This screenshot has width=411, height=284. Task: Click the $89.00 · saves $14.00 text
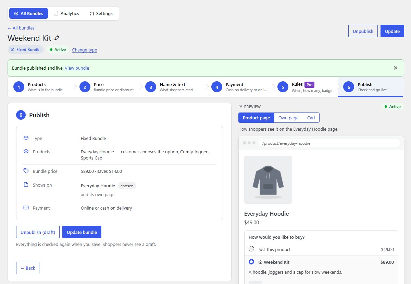101,171
